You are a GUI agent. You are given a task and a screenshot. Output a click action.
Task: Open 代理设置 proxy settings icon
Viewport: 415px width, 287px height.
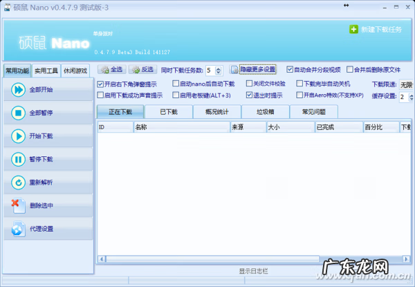pyautogui.click(x=17, y=229)
